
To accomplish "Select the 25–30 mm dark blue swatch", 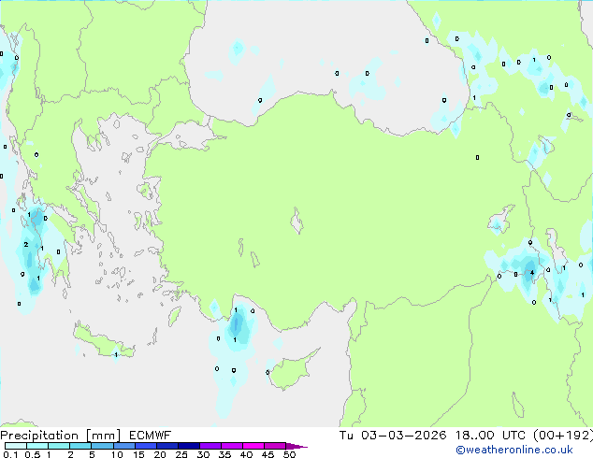I will click(x=188, y=446).
